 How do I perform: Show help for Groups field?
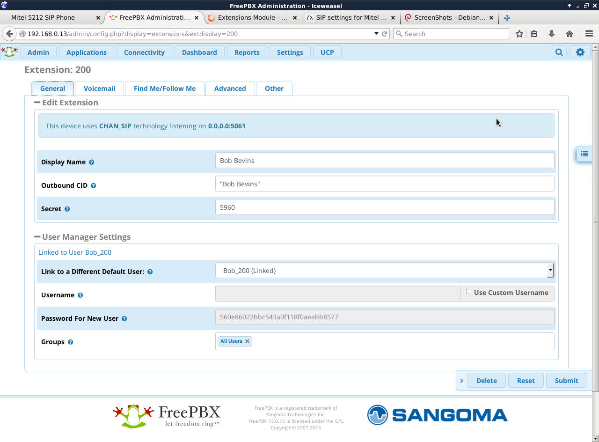coord(70,342)
